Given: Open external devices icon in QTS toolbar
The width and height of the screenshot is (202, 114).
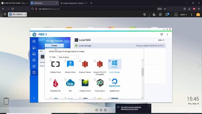Looking at the screenshot, I should pos(160,15).
